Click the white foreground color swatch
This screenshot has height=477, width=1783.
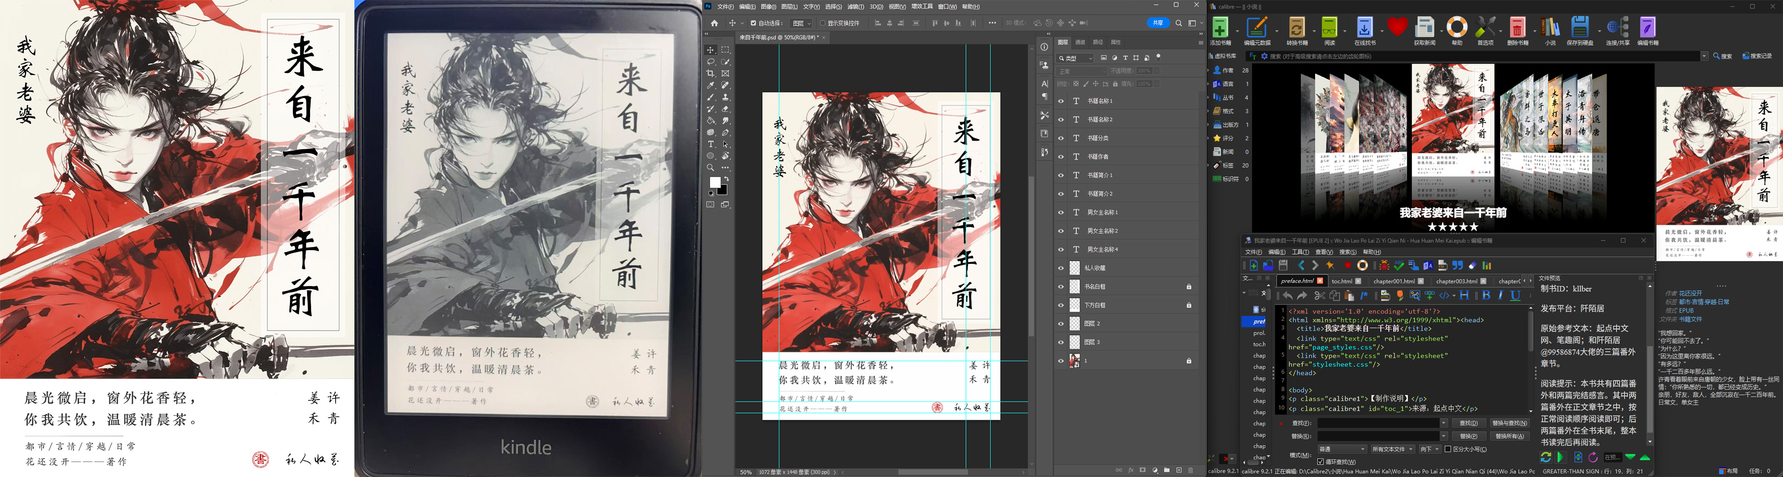click(715, 182)
